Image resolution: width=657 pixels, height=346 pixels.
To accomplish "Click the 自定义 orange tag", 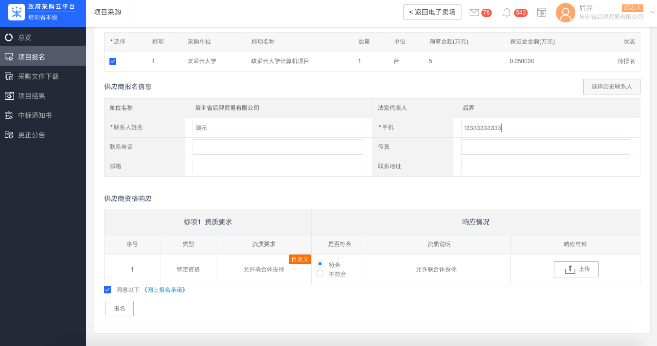I will [300, 259].
